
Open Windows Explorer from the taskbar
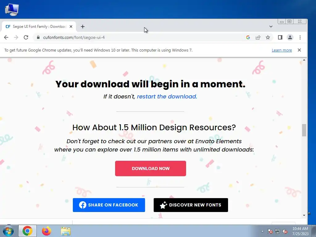tap(66, 231)
